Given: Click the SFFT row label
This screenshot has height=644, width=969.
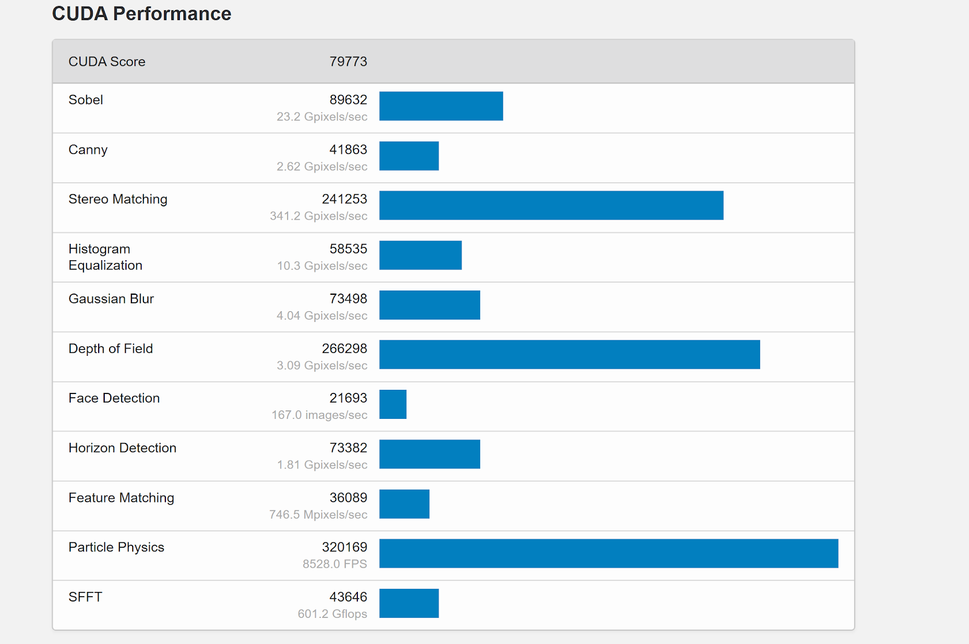Looking at the screenshot, I should click(x=85, y=597).
